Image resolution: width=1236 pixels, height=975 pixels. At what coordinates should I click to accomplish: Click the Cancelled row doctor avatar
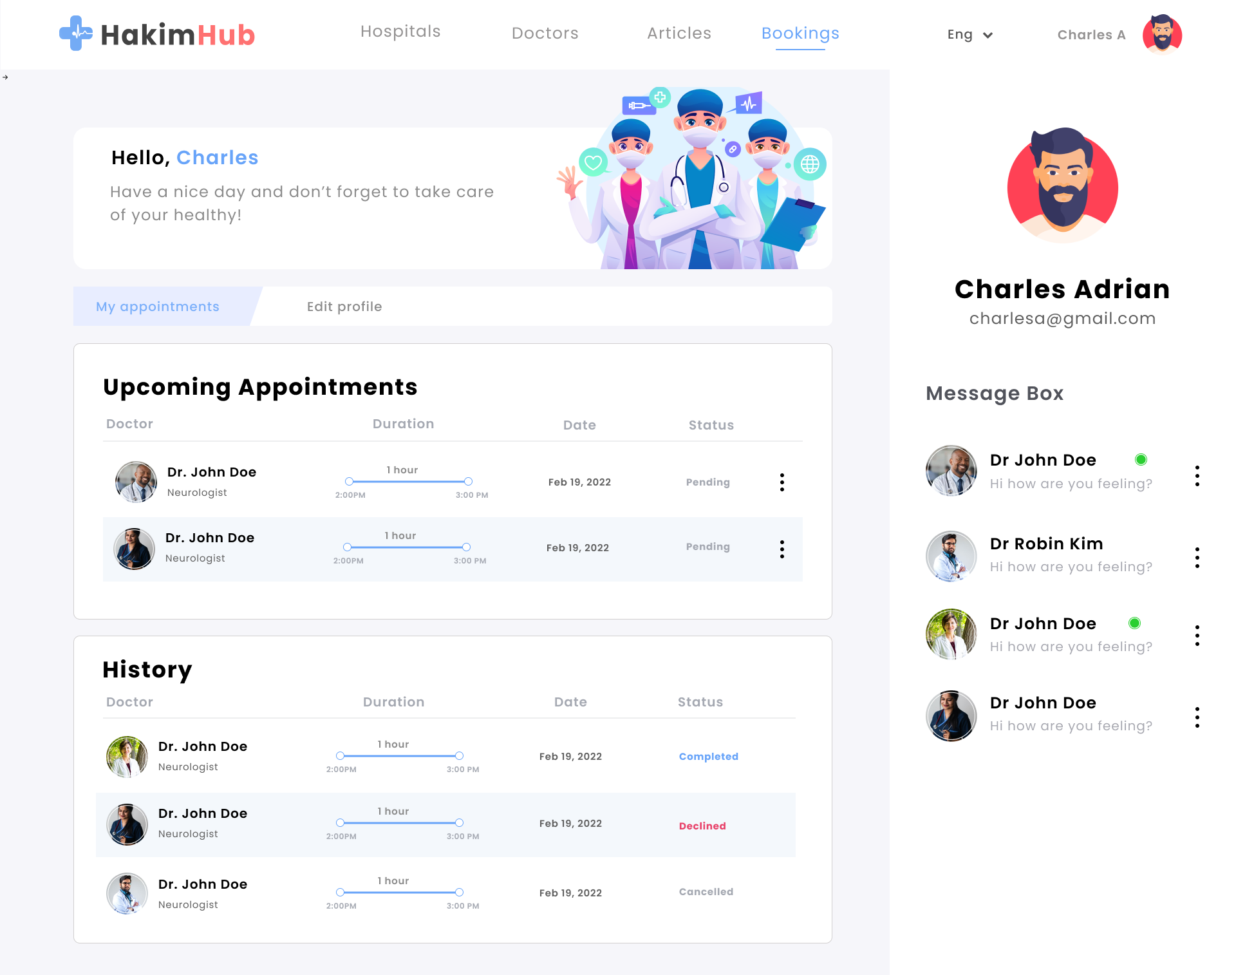(127, 893)
